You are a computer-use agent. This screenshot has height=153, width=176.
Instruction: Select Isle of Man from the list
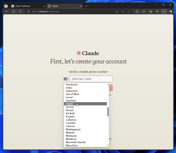pyautogui.click(x=85, y=94)
